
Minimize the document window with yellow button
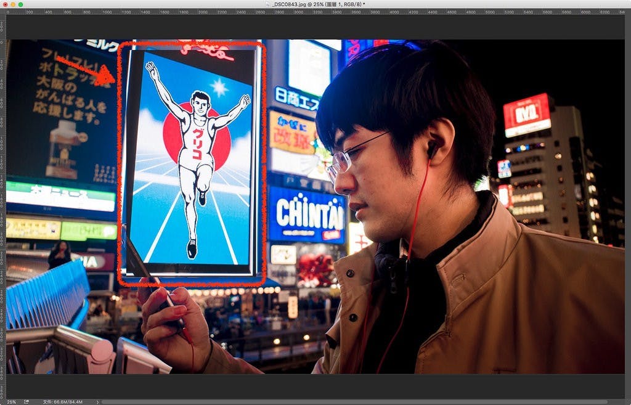coord(13,4)
